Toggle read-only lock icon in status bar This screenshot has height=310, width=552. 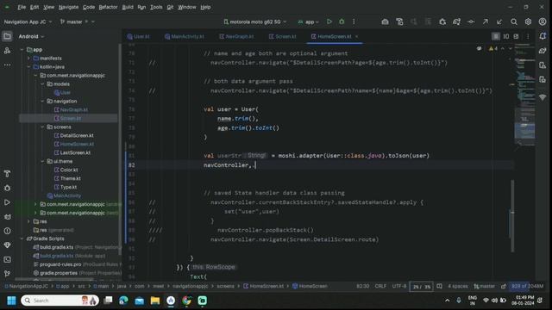click(x=504, y=287)
